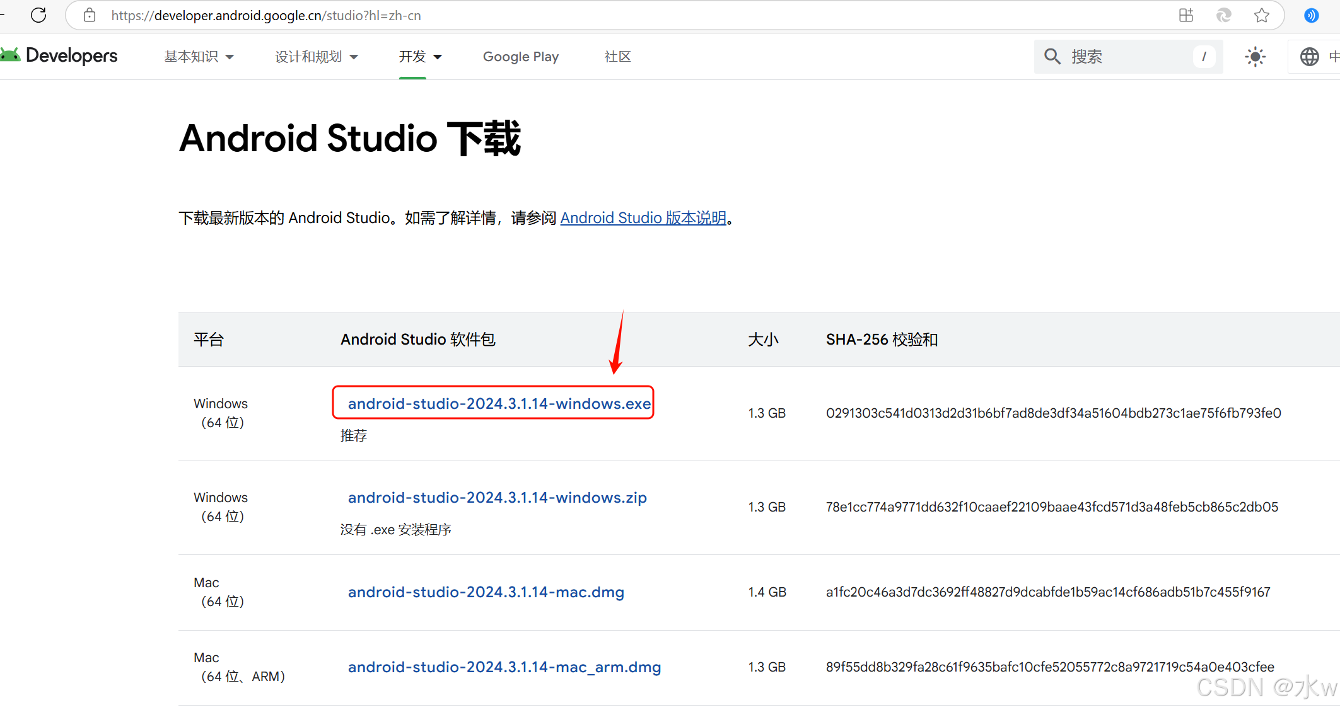The height and width of the screenshot is (710, 1340).
Task: Click the Android Developers logo
Action: point(59,56)
